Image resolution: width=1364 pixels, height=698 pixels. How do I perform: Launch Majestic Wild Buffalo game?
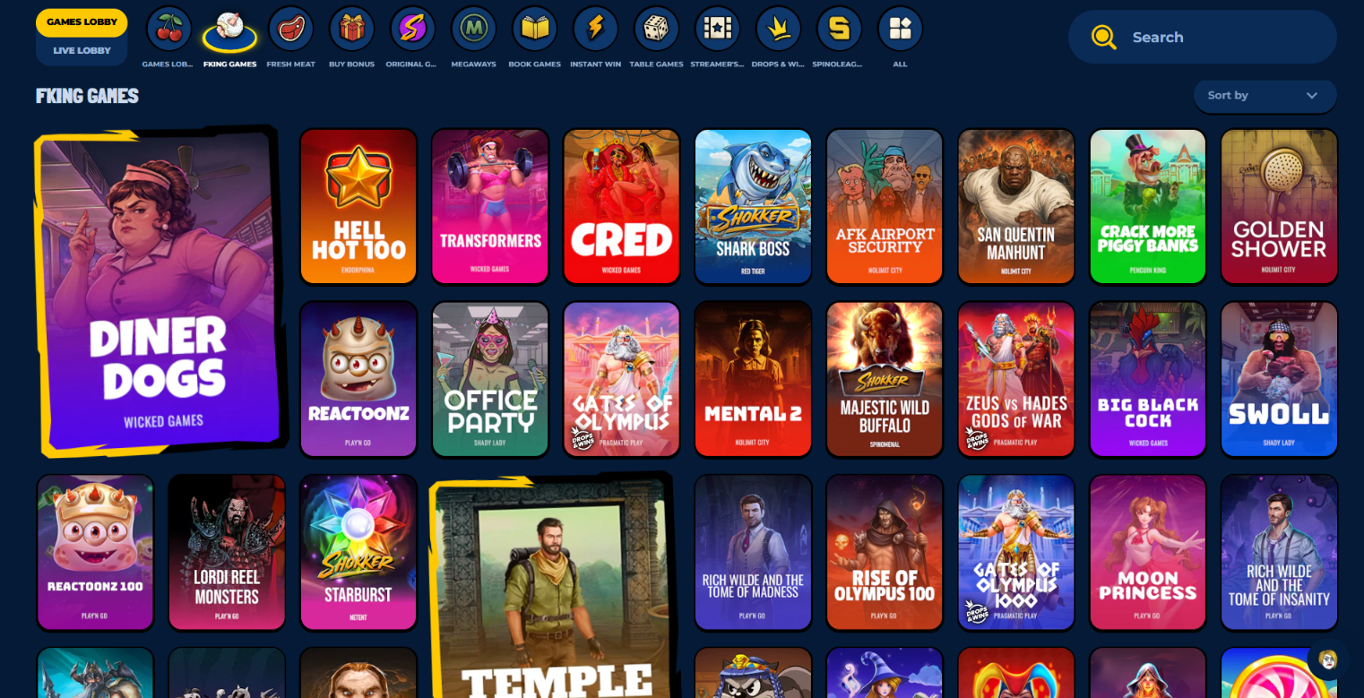885,379
